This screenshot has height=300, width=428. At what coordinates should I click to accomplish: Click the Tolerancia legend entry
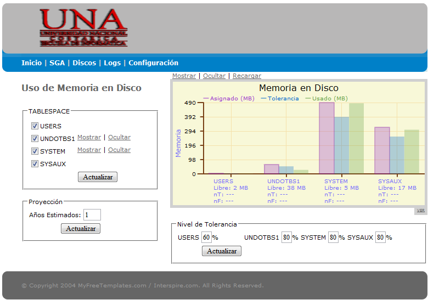[x=280, y=99]
